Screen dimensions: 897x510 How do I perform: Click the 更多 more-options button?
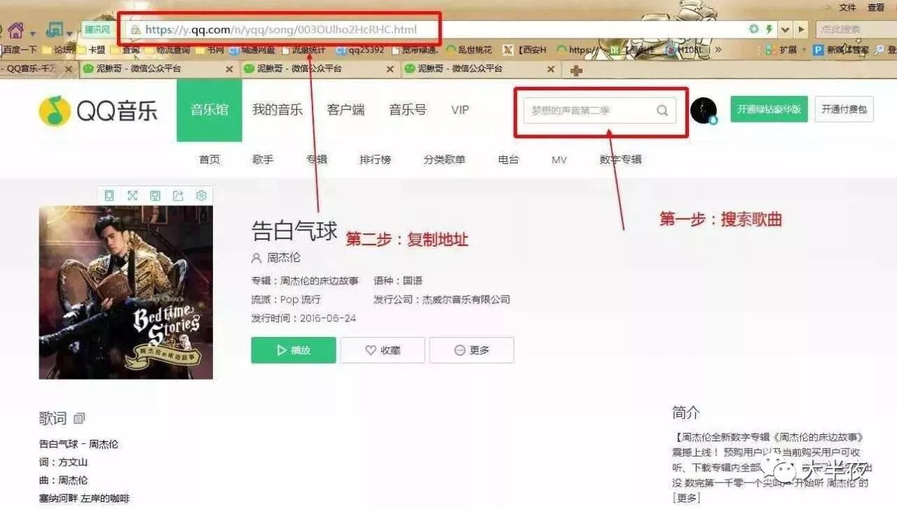point(472,350)
